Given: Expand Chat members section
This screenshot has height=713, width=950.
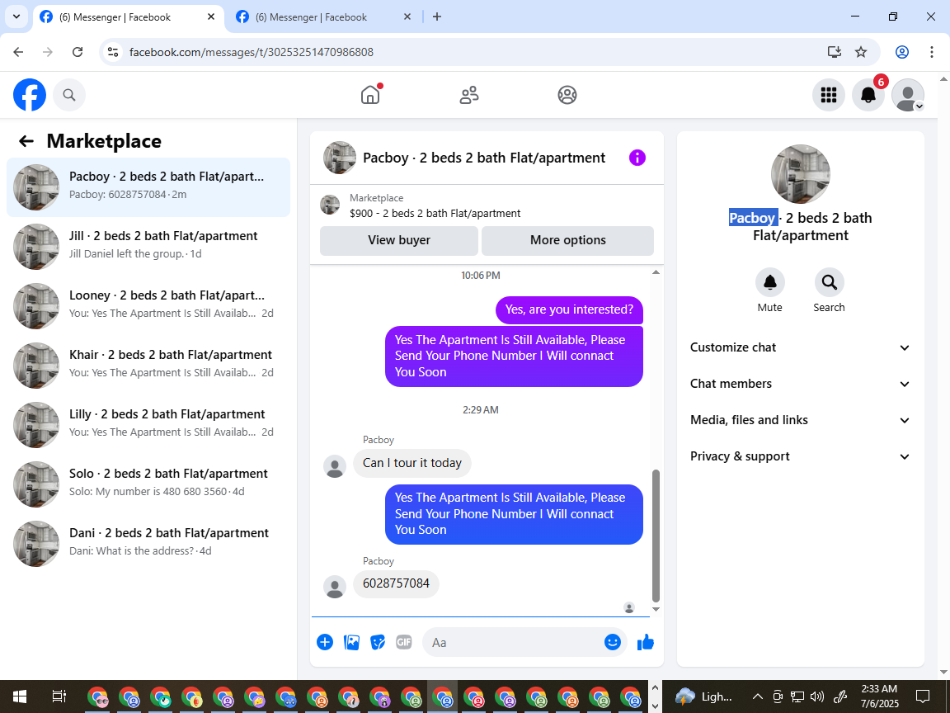Looking at the screenshot, I should 801,384.
